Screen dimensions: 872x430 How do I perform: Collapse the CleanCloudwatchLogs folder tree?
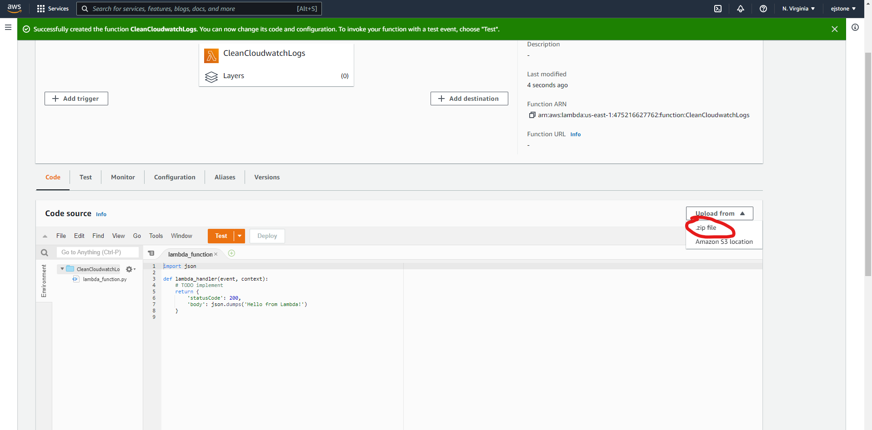pyautogui.click(x=62, y=269)
